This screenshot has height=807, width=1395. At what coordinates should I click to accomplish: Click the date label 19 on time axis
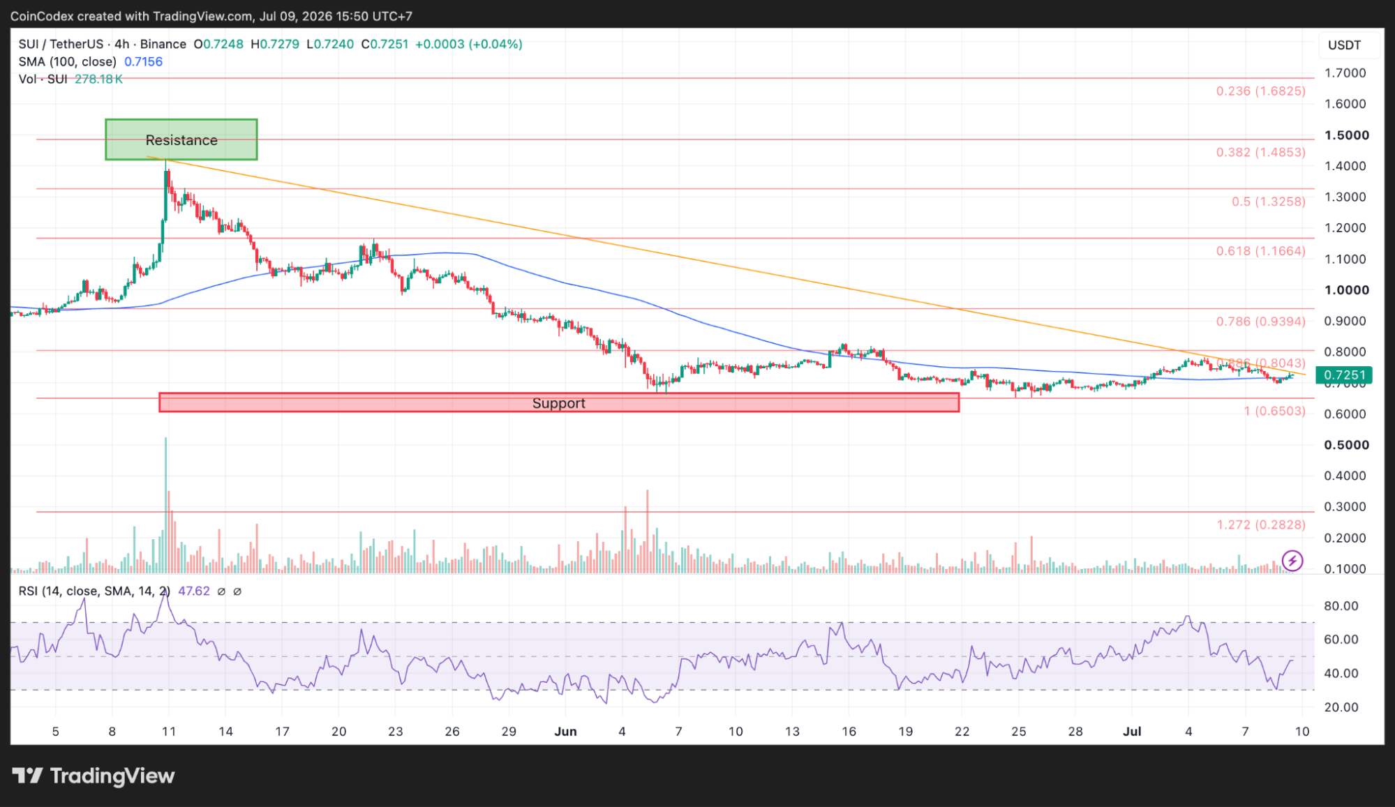point(905,732)
